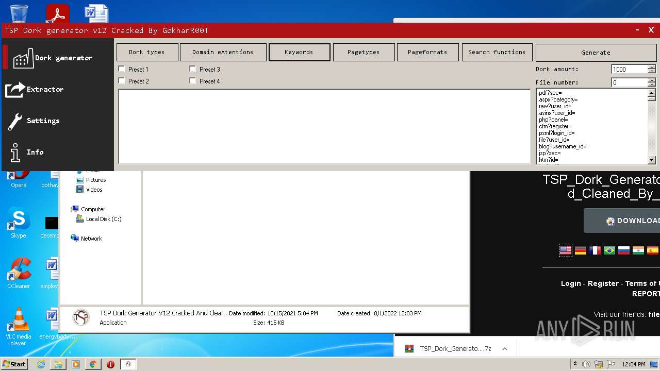Show hidden tray icons arrow
The width and height of the screenshot is (660, 371).
575,364
